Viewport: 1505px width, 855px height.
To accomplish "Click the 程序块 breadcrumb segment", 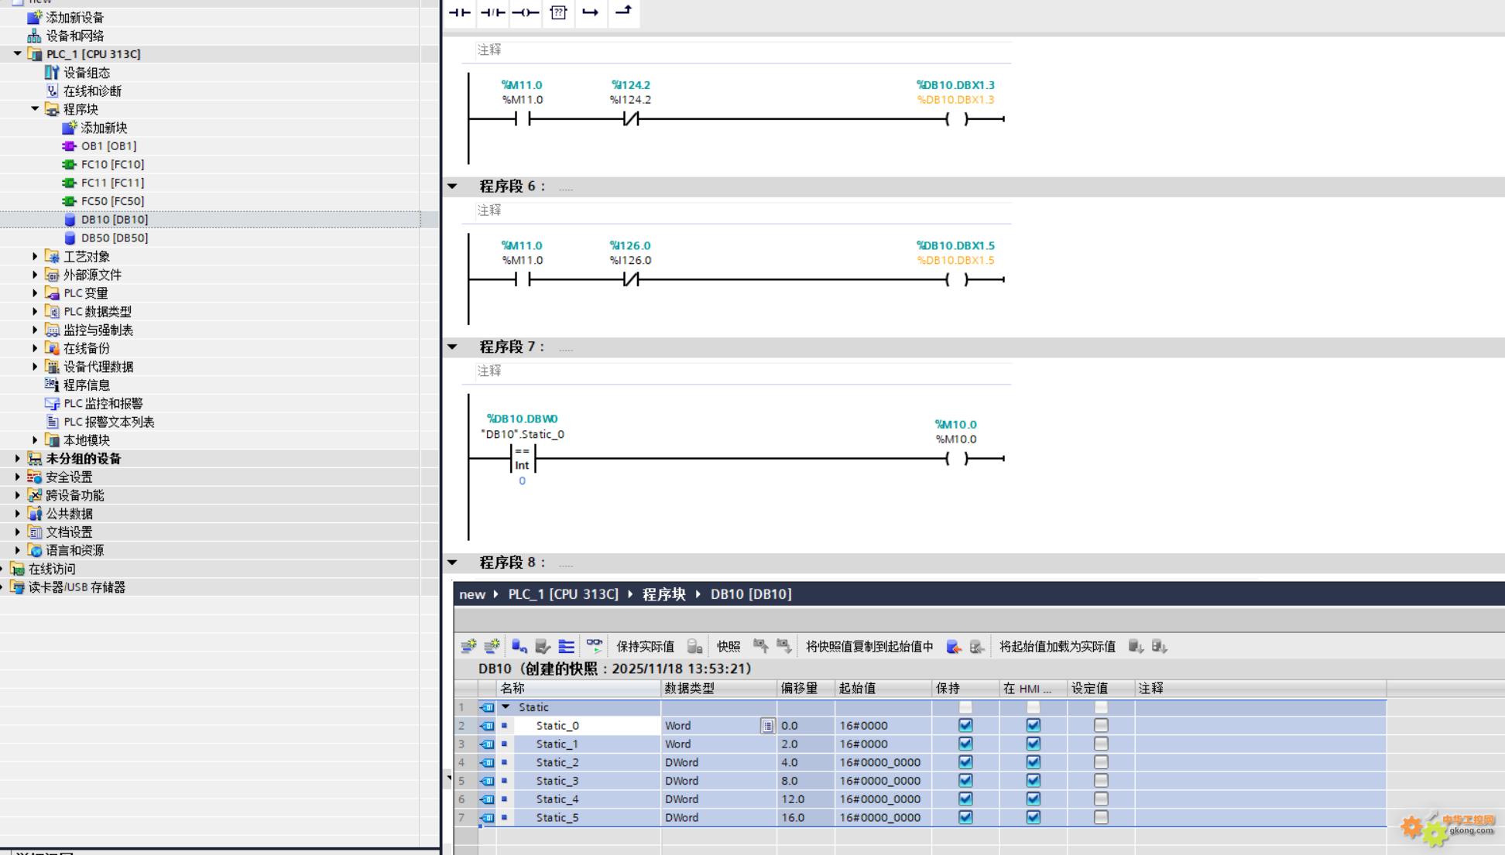I will 663,594.
